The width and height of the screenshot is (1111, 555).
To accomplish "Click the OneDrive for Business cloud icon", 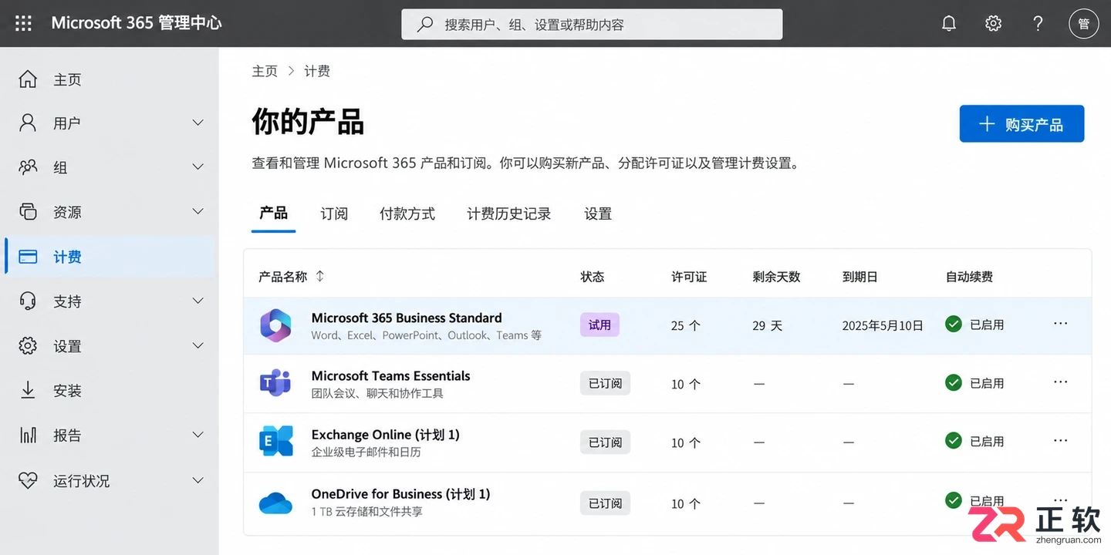I will 275,503.
